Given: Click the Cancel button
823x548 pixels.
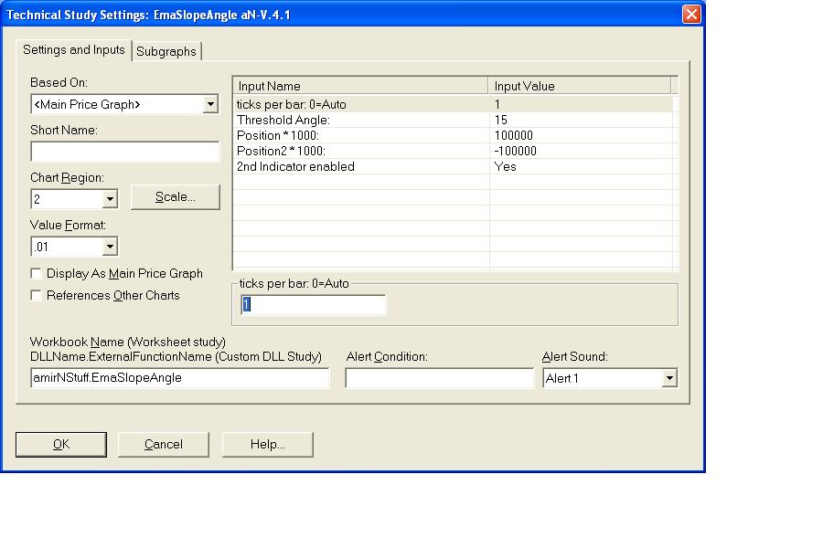Looking at the screenshot, I should click(164, 445).
